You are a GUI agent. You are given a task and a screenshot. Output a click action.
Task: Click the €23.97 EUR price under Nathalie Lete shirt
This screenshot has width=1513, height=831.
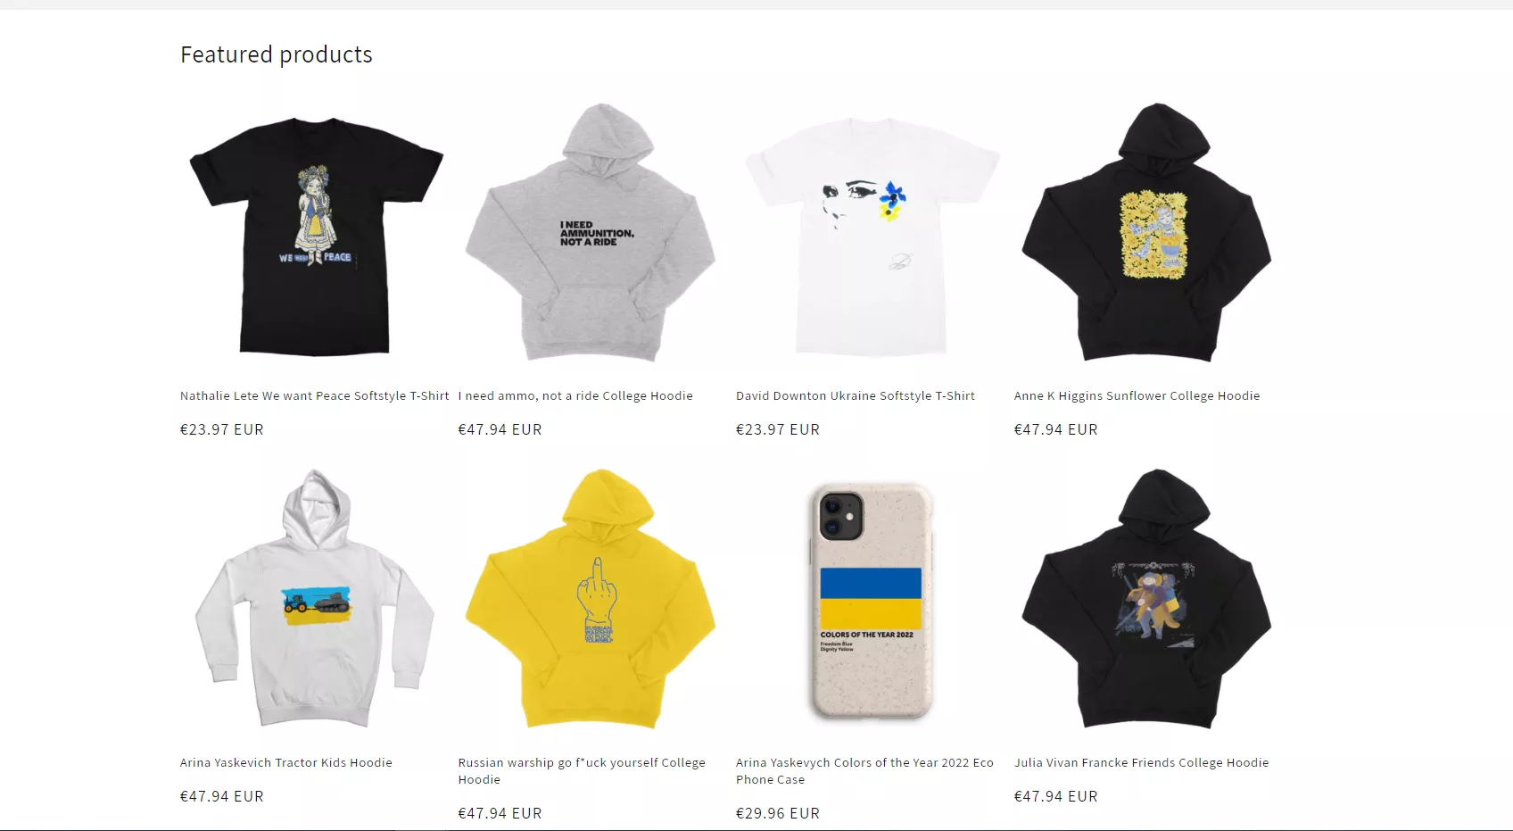pyautogui.click(x=222, y=429)
